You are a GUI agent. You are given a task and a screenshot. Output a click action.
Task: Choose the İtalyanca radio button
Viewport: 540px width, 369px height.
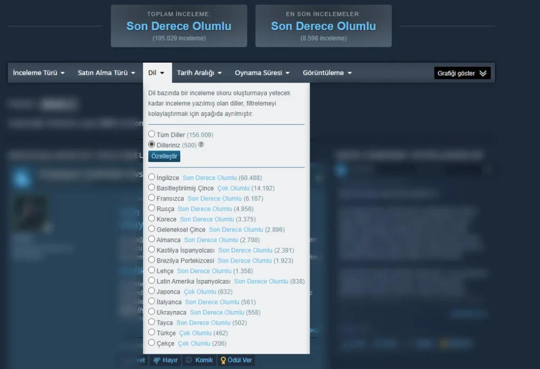coord(151,301)
